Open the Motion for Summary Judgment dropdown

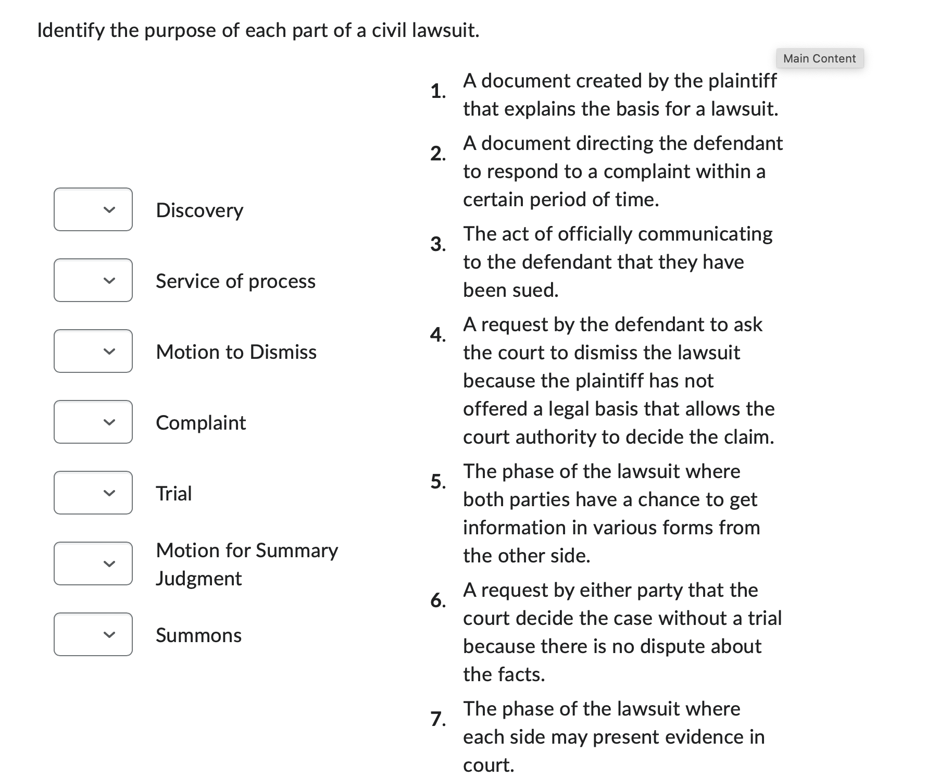pos(93,563)
